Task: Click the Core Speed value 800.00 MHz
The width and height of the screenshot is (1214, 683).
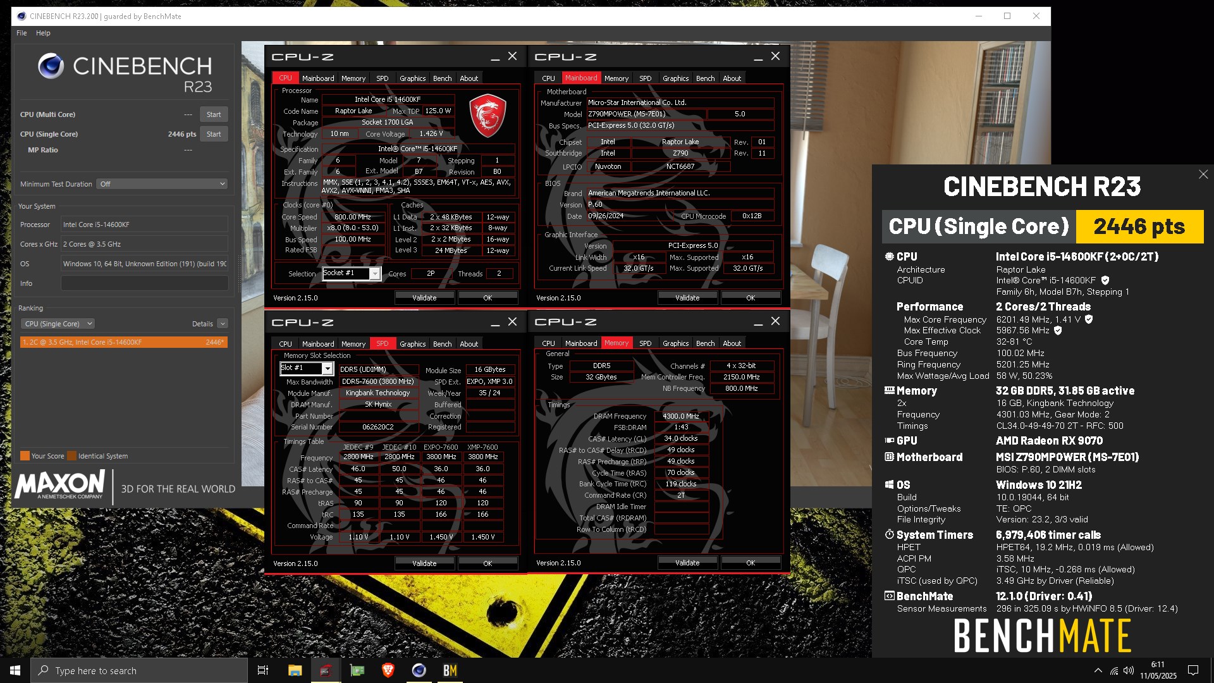Action: click(353, 217)
